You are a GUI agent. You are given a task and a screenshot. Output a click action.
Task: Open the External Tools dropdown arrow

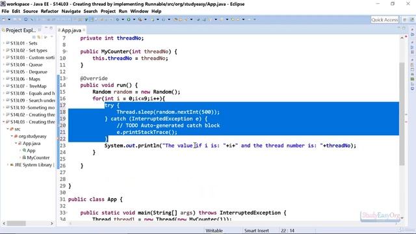(146, 19)
